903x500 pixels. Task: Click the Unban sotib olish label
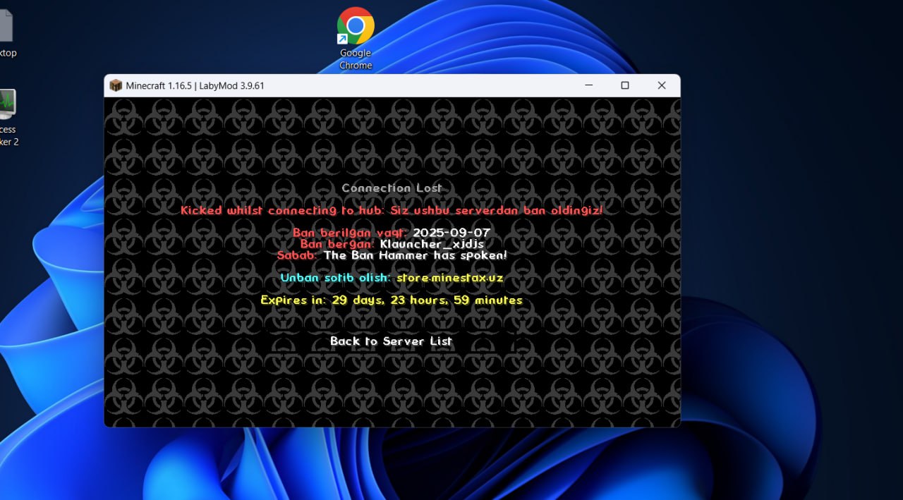point(335,278)
